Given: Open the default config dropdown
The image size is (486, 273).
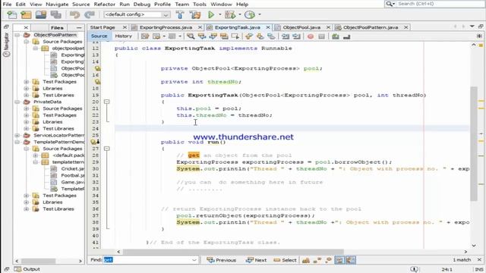Looking at the screenshot, I should pos(166,14).
